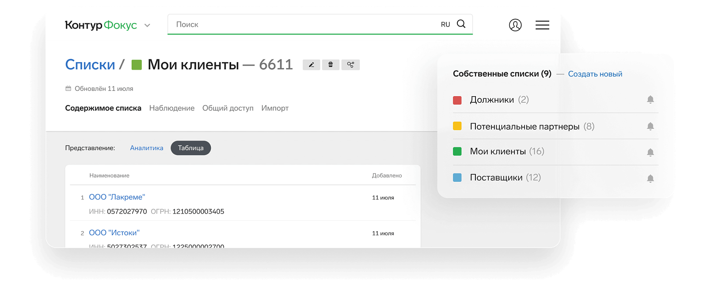
Task: Click the ИНН value 0572027970
Action: [x=127, y=212]
